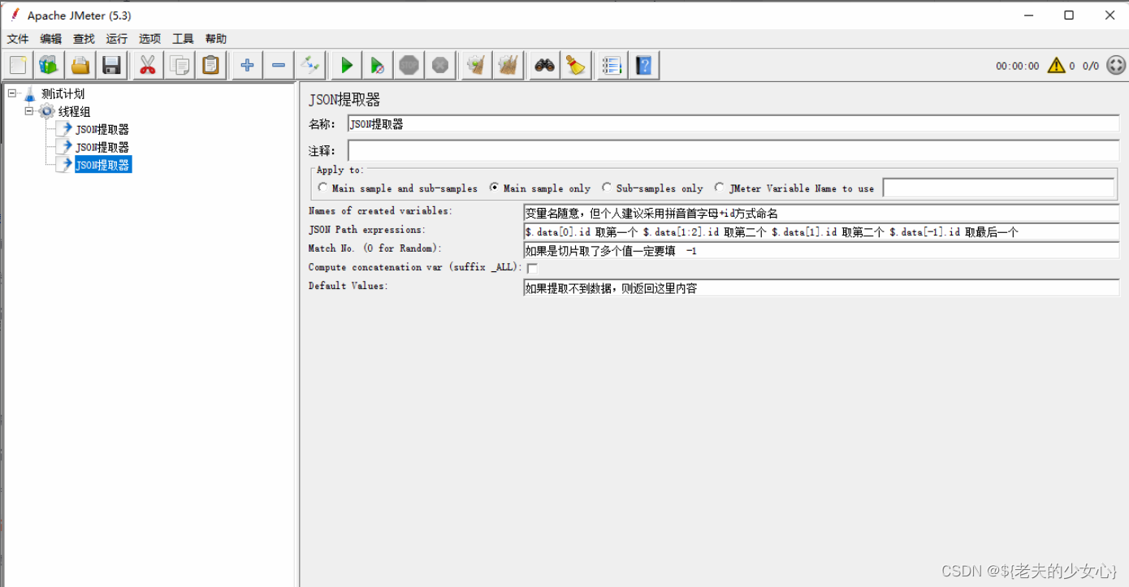This screenshot has width=1129, height=587.
Task: Open the 编辑 menu
Action: pyautogui.click(x=51, y=39)
